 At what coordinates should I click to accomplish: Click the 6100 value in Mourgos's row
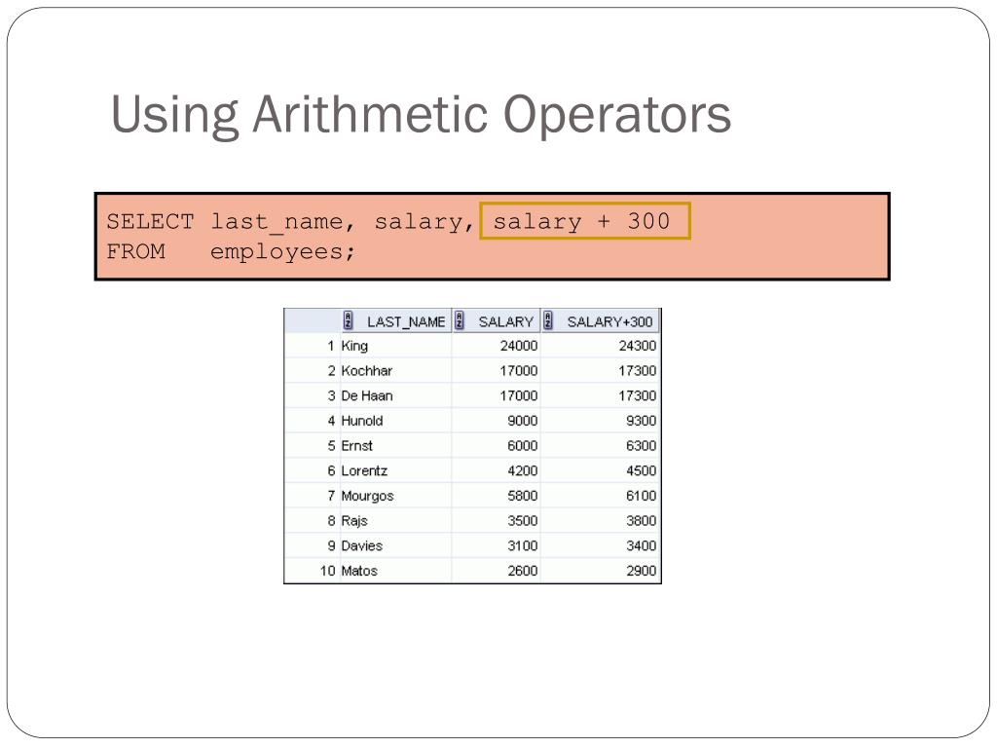pyautogui.click(x=641, y=496)
